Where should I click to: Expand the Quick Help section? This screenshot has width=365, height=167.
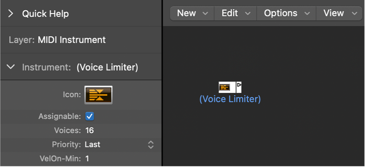[11, 14]
